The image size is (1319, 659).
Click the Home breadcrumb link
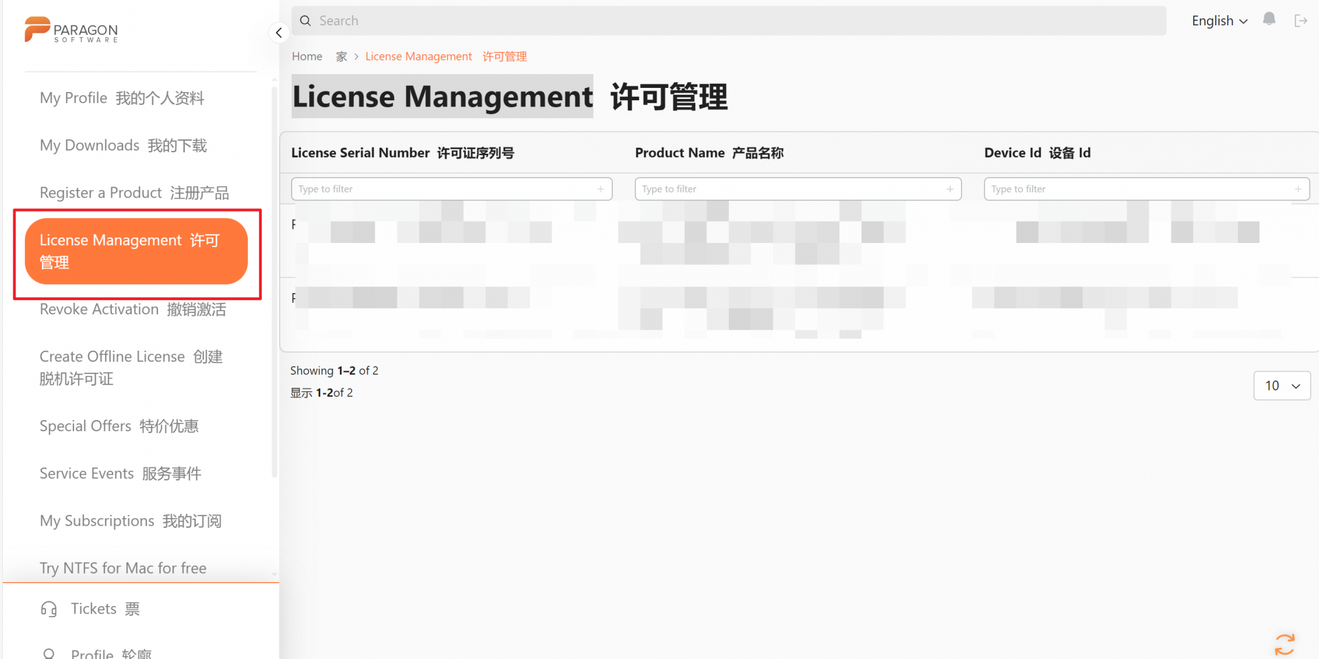[306, 56]
